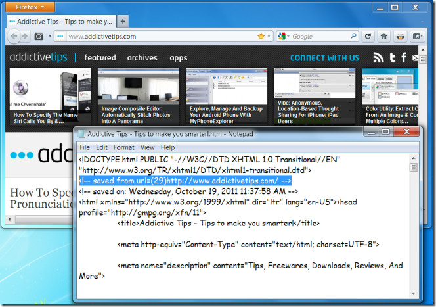Bookmark the page with the star icon
436x307 pixels.
coord(261,36)
